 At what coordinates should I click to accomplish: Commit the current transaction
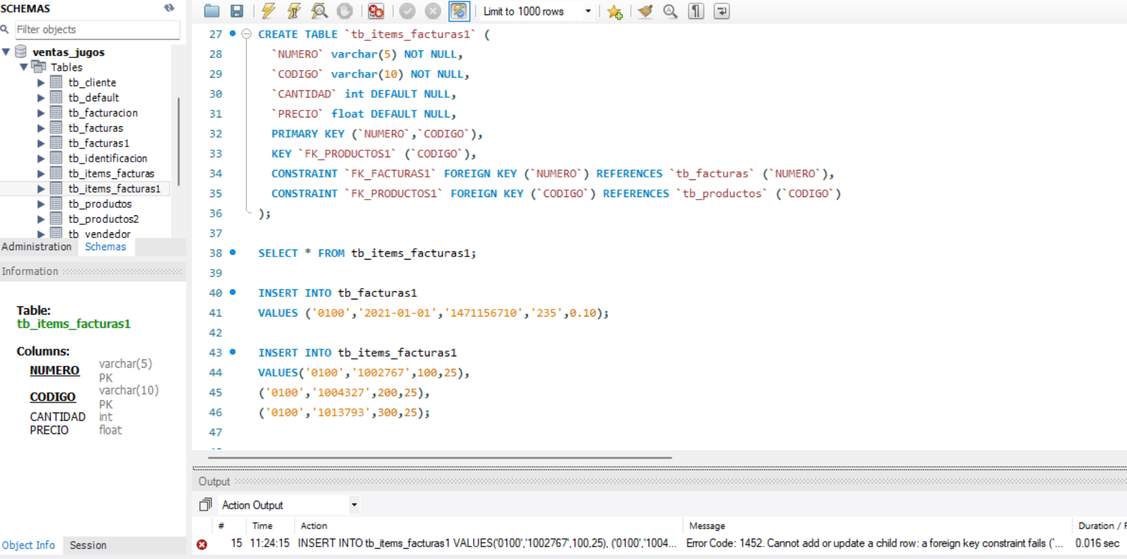coord(407,11)
